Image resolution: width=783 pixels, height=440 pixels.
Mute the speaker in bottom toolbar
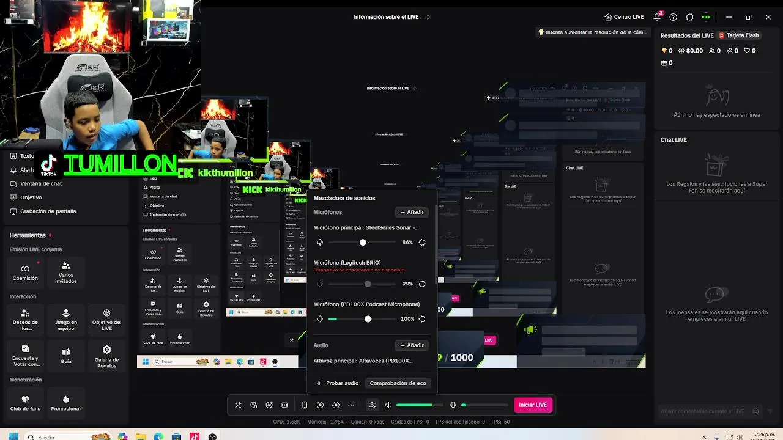pyautogui.click(x=388, y=405)
